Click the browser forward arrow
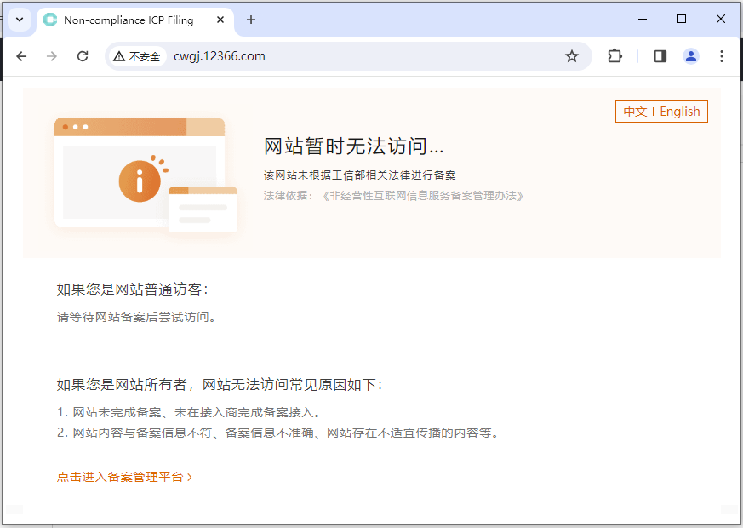743x528 pixels. click(x=52, y=56)
